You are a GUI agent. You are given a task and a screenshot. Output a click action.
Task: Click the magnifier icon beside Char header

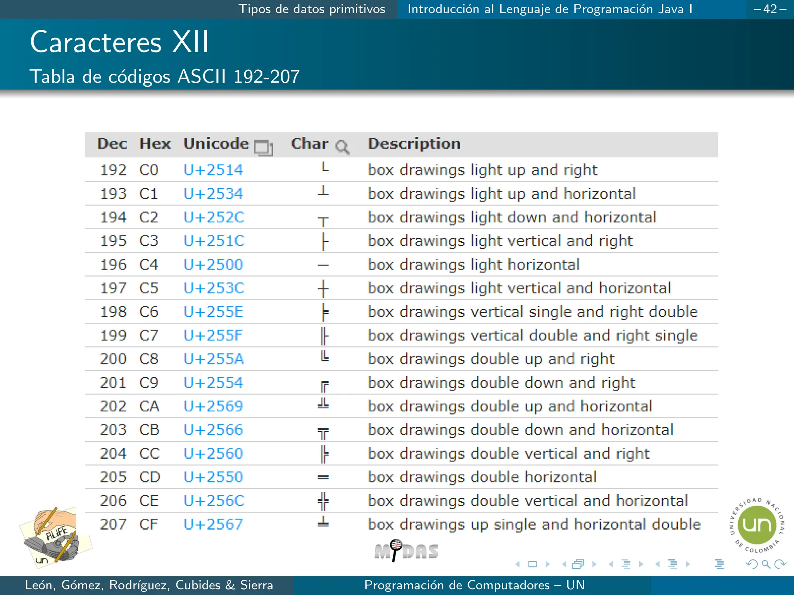tap(342, 147)
